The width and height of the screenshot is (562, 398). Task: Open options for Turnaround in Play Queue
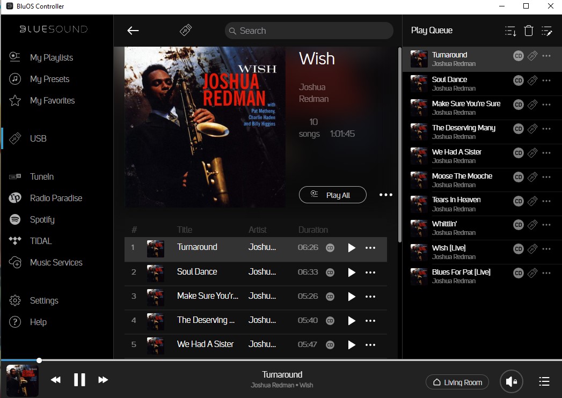546,56
